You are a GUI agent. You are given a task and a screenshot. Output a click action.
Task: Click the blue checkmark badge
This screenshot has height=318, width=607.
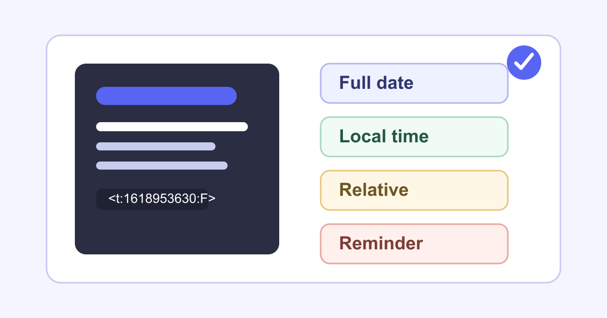(x=524, y=63)
